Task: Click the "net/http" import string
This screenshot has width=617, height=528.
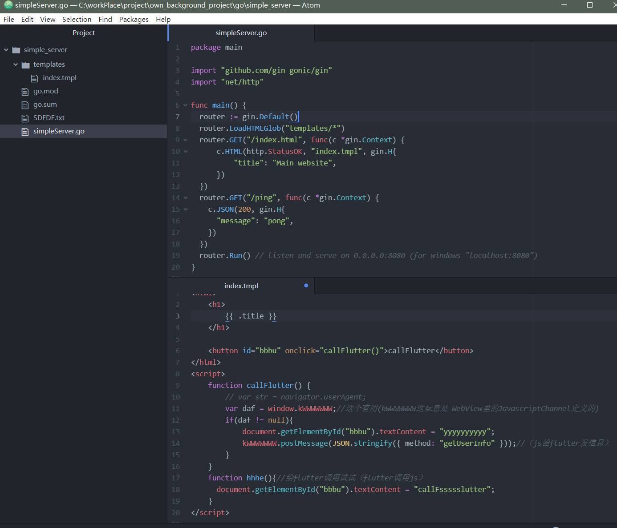Action: 242,82
